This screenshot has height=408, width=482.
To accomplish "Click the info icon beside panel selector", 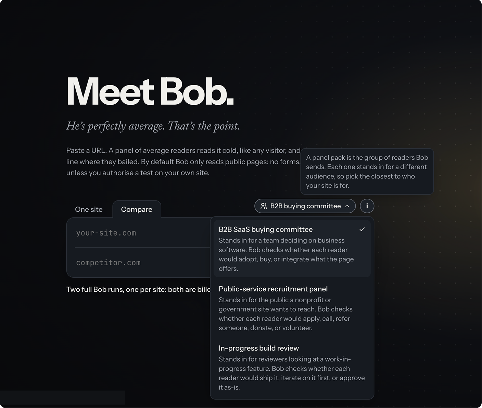I will click(367, 206).
